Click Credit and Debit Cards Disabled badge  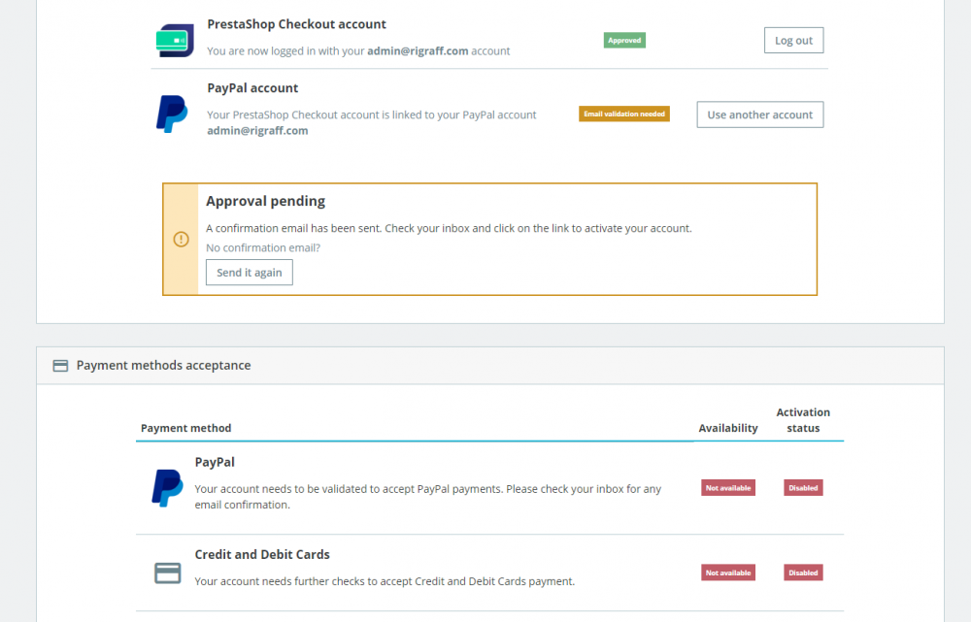(803, 573)
